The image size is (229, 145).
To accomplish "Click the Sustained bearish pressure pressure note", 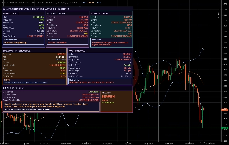I will coord(110,43).
